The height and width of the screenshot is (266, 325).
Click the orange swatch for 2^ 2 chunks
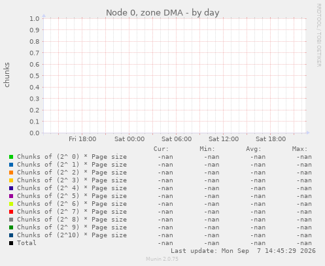[x=11, y=173]
